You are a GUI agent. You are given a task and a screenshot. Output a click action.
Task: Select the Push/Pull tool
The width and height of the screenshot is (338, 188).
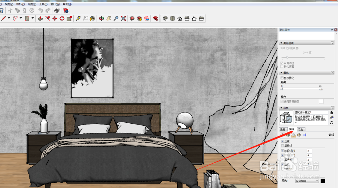(x=40, y=19)
